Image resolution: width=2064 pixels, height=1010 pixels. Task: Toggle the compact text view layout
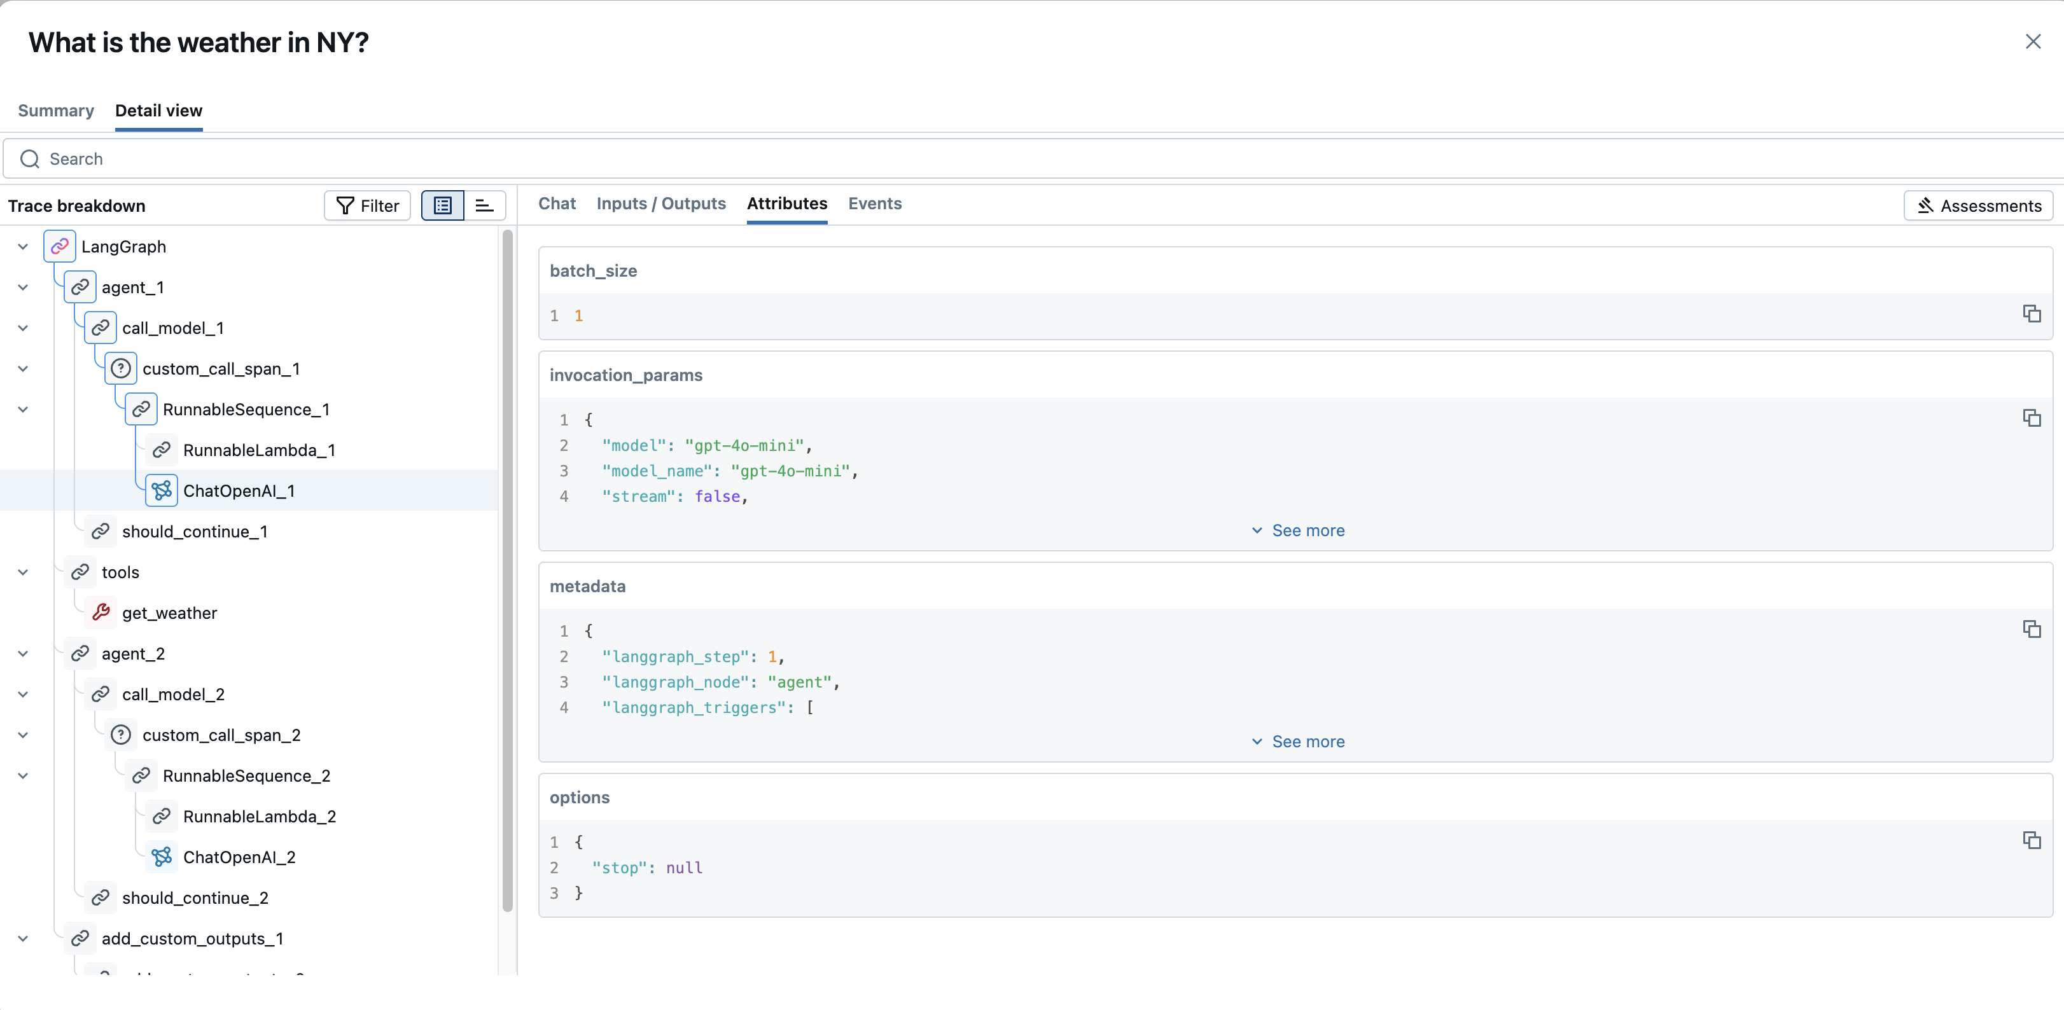click(484, 205)
